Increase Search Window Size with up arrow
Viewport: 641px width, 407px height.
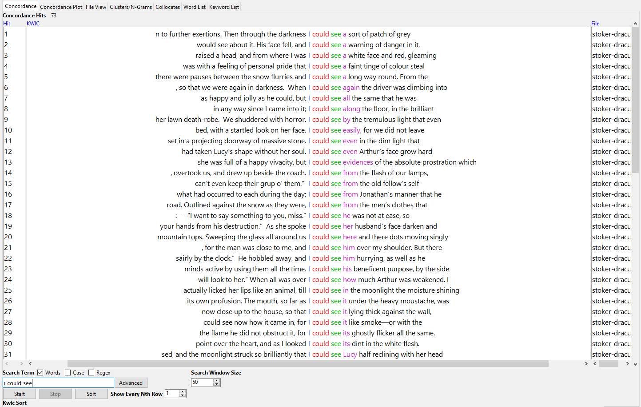217,380
